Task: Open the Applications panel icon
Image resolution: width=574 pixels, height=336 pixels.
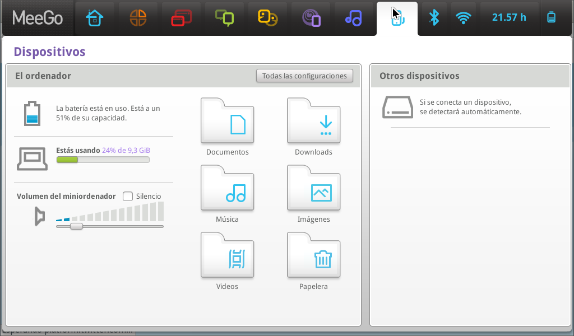Action: coord(138,18)
